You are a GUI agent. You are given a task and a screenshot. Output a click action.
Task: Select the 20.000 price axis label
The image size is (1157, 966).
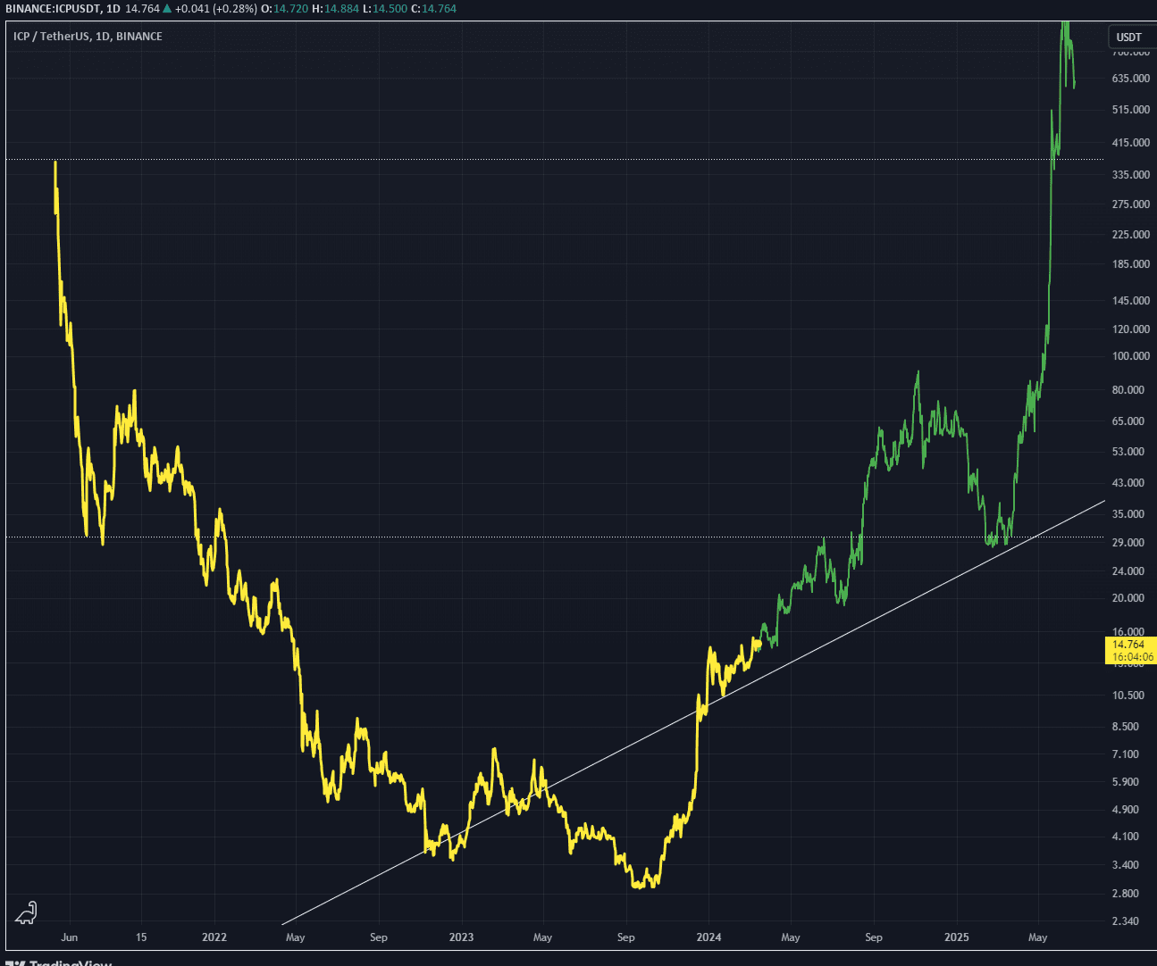[1128, 598]
